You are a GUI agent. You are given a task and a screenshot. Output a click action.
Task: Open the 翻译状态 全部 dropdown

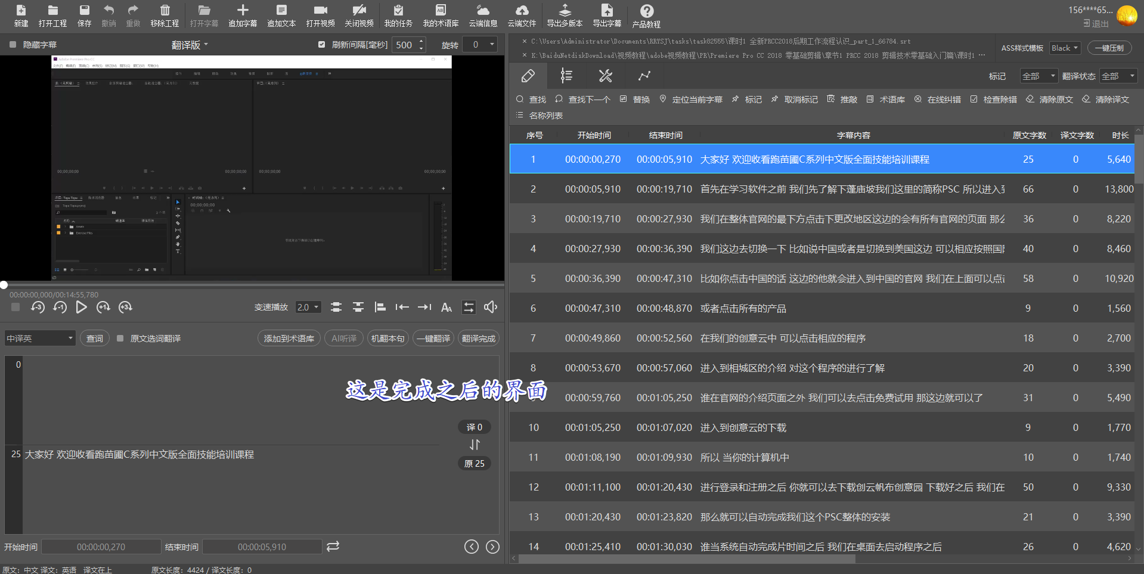tap(1119, 76)
